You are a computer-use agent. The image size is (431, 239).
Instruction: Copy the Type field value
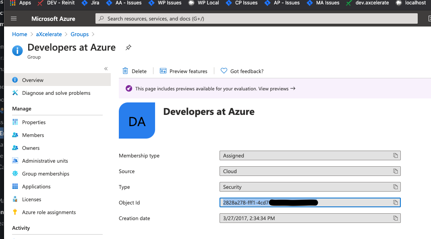pyautogui.click(x=396, y=187)
